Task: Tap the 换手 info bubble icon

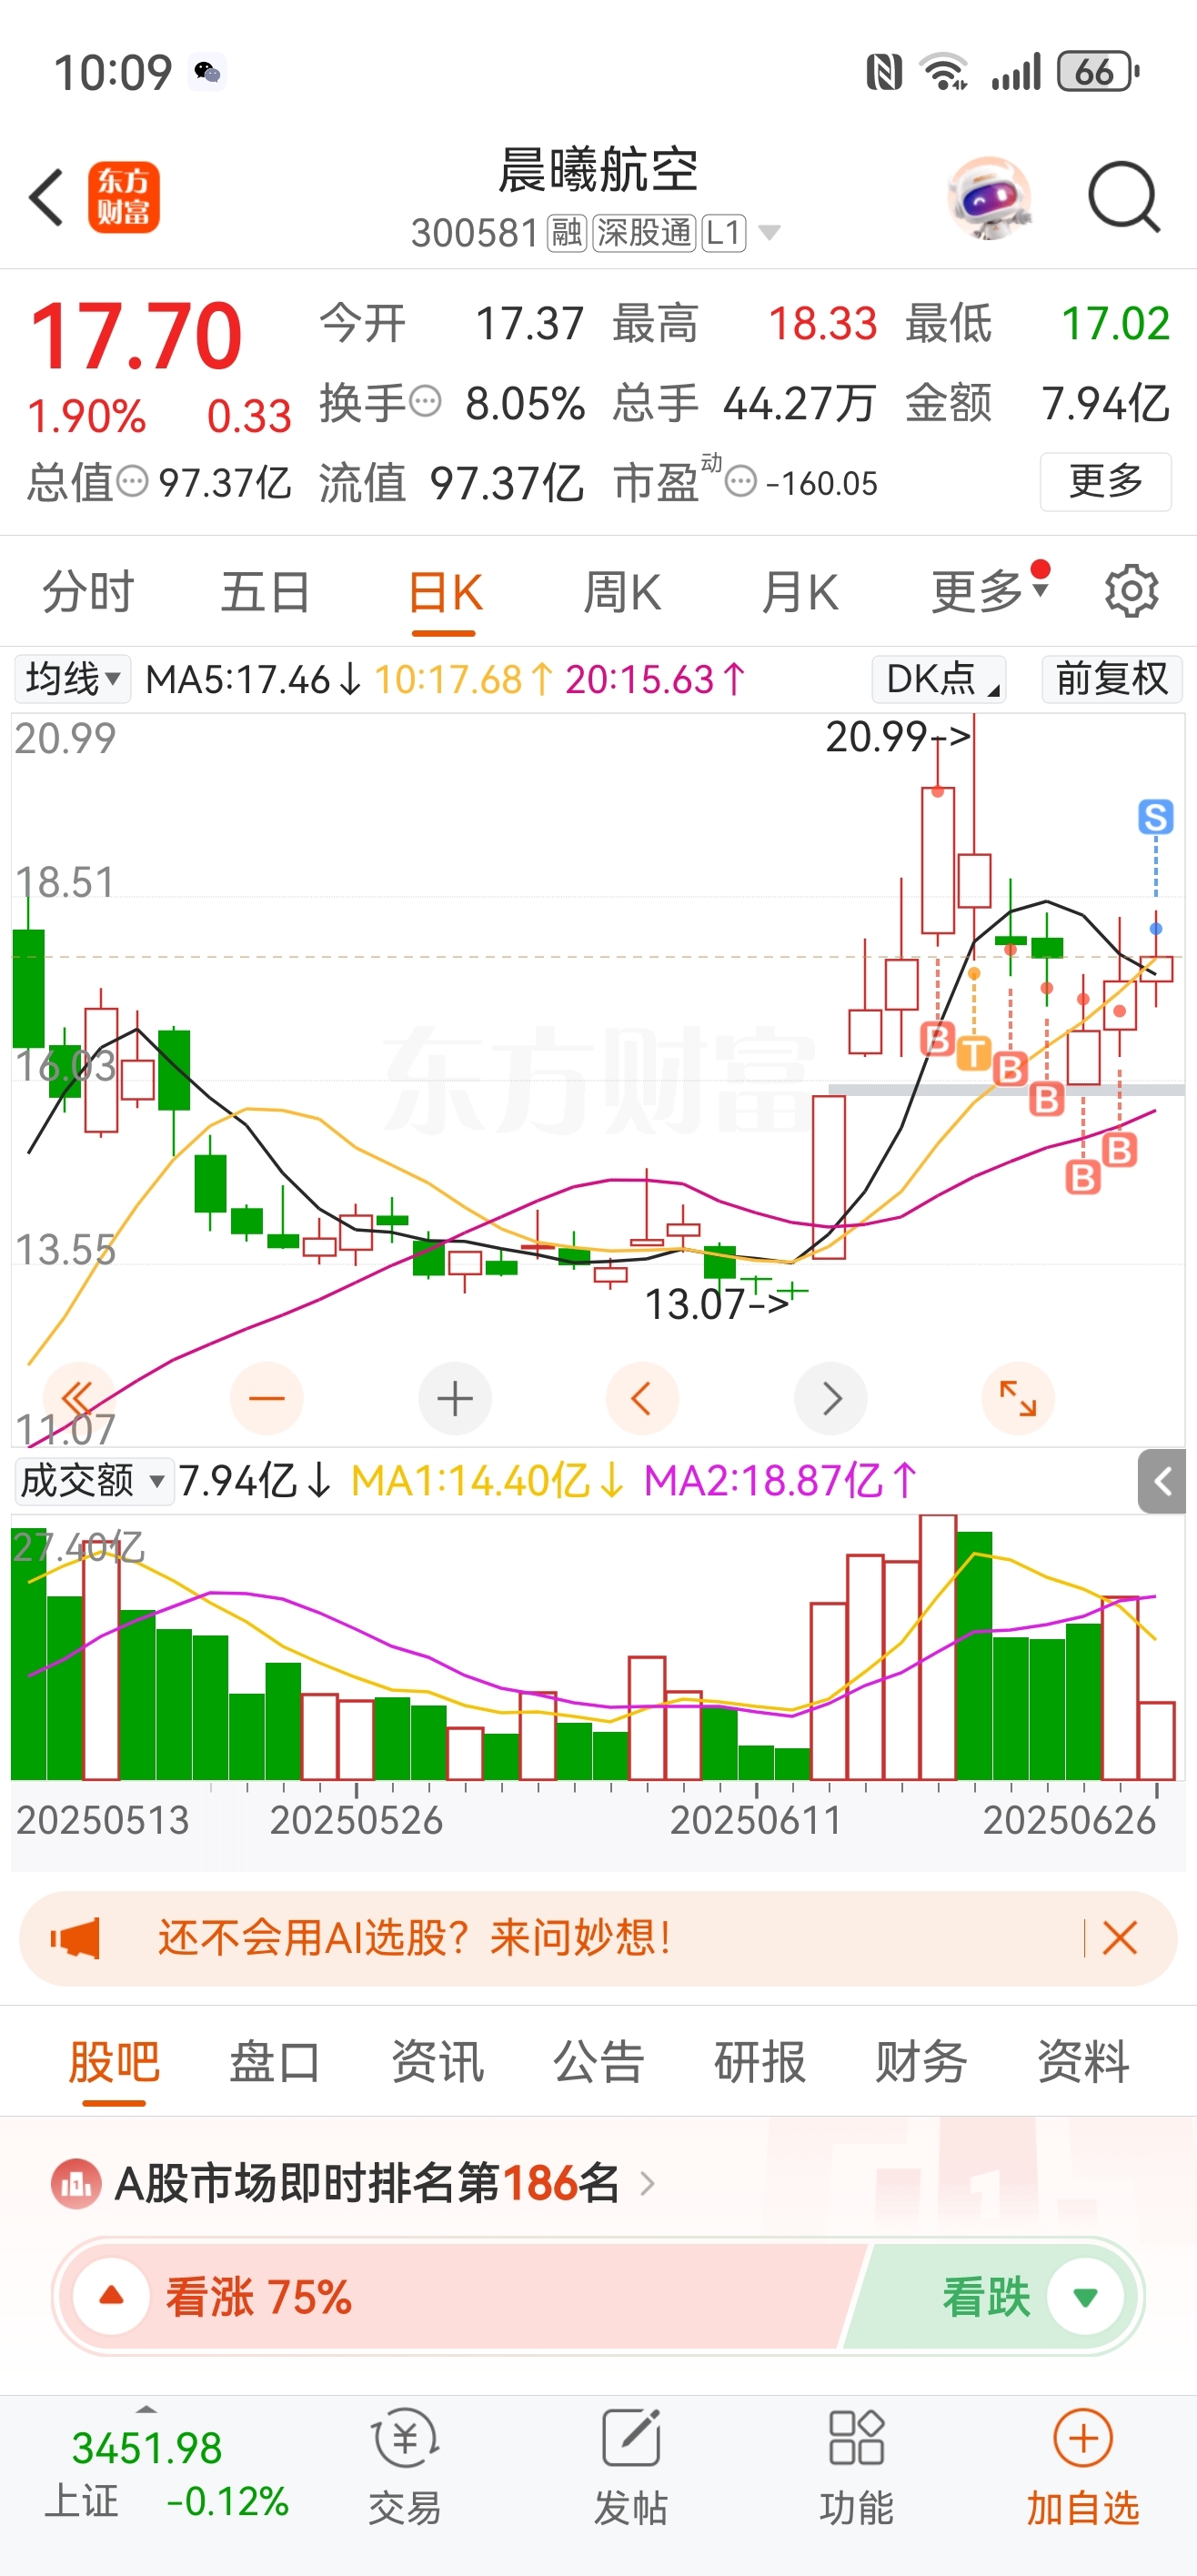Action: pos(426,402)
